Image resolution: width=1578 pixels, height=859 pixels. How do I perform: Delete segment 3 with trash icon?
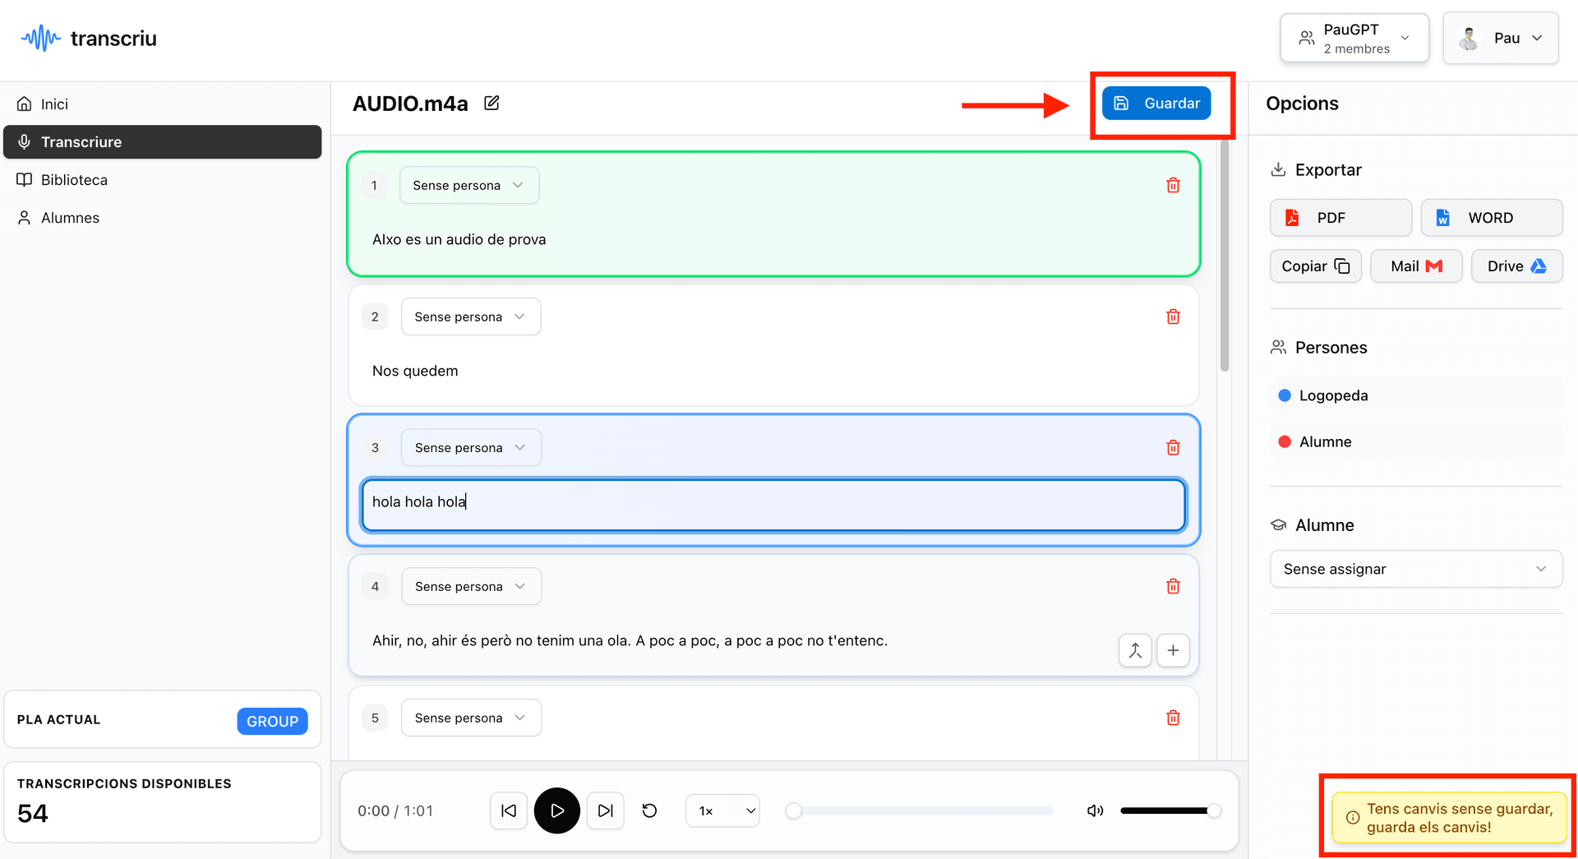[1173, 448]
